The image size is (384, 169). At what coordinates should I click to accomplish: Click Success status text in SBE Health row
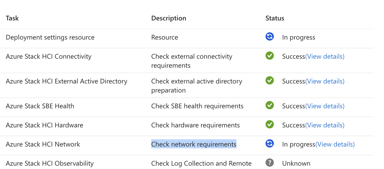pos(294,106)
